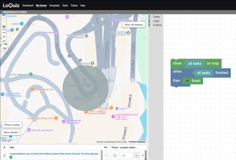Click Picture overlay button
The height and width of the screenshot is (160, 236).
click(x=12, y=125)
